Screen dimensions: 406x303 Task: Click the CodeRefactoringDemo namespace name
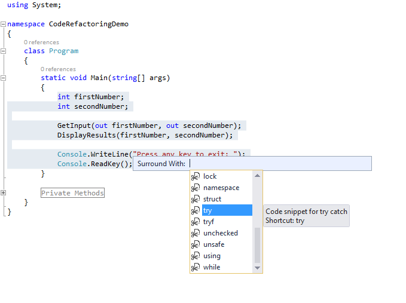[x=88, y=24]
